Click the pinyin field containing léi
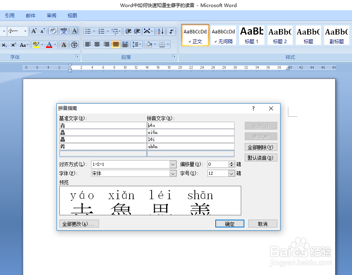Screen dimensions: 352x275 click(x=191, y=139)
